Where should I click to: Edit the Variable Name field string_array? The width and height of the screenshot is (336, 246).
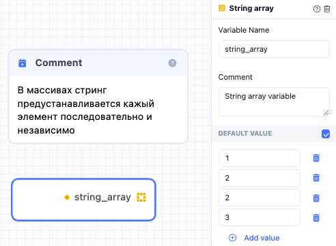click(274, 49)
